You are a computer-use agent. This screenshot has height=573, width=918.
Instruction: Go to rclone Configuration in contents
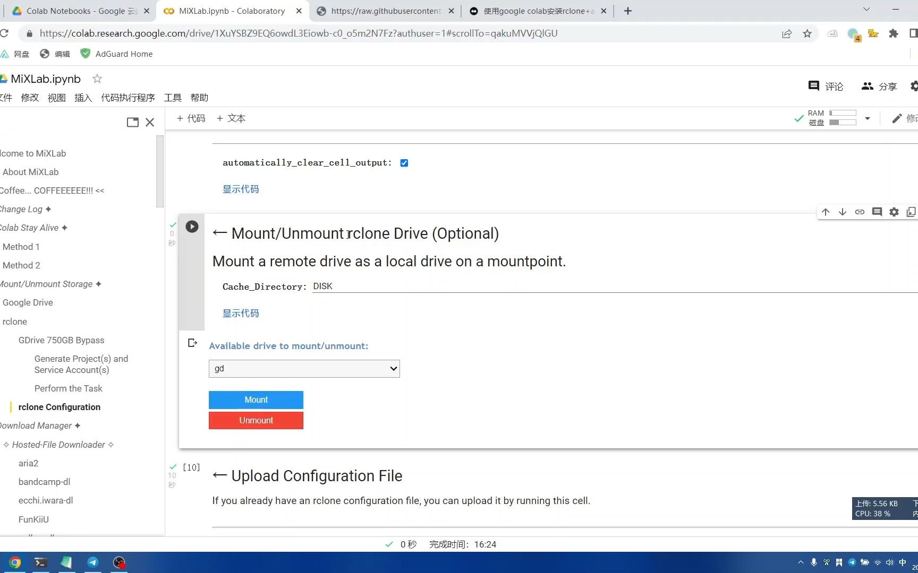click(x=59, y=407)
